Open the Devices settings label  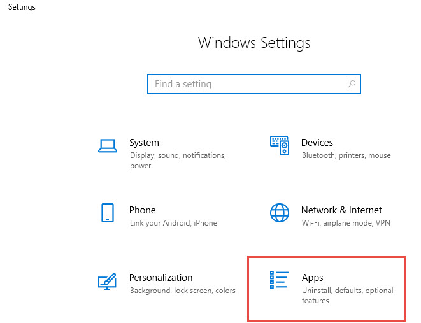(x=317, y=143)
